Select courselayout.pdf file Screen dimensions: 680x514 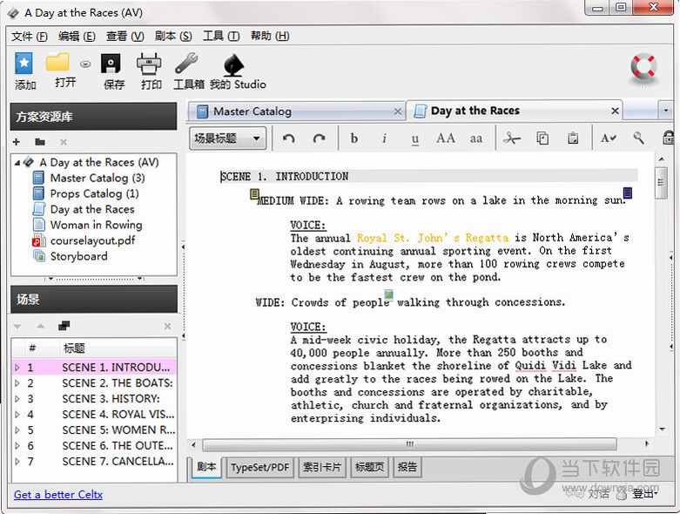point(92,240)
